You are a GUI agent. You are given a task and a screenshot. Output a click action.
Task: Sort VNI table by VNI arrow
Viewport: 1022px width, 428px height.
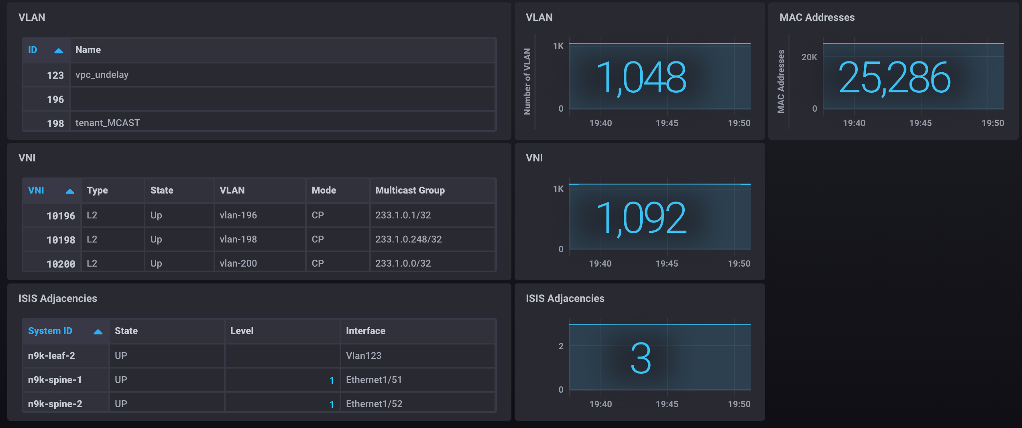(70, 191)
